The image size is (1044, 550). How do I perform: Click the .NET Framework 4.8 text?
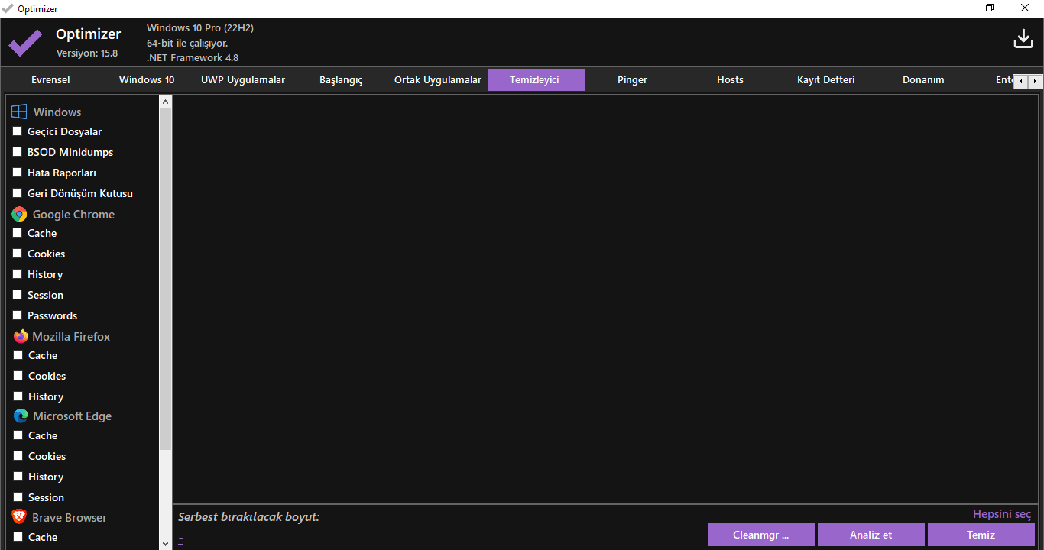(x=193, y=58)
